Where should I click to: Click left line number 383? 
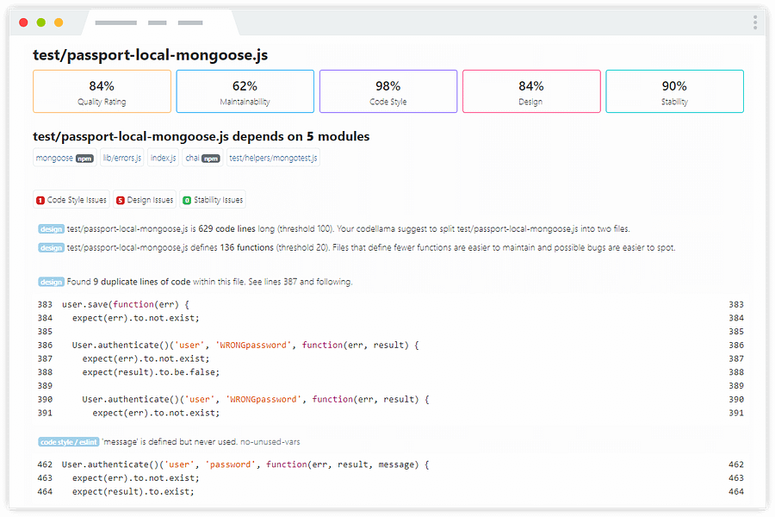[45, 304]
